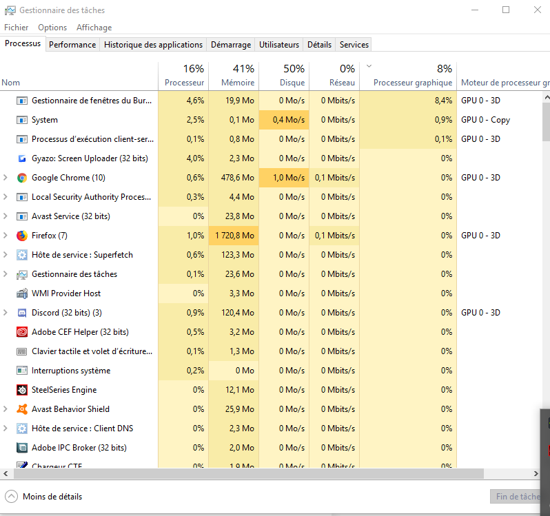Click the horizontal scrollbar thumb
Screen dimensions: 550x516
click(x=249, y=473)
